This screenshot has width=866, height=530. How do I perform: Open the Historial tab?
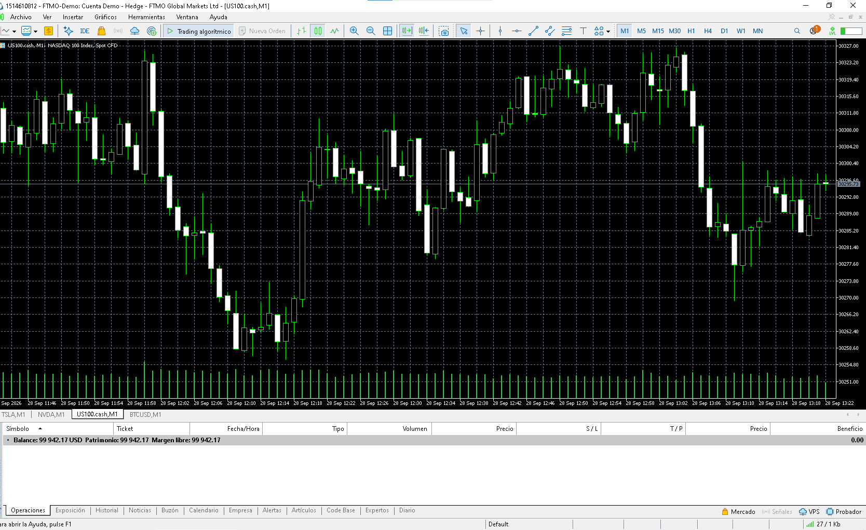pyautogui.click(x=107, y=510)
